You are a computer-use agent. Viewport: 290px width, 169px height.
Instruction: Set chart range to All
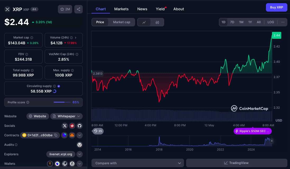[x=259, y=22]
